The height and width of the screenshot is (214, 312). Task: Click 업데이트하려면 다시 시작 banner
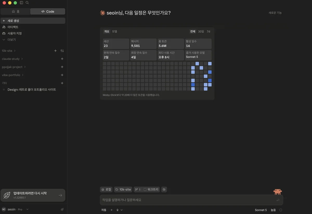[x=33, y=195]
